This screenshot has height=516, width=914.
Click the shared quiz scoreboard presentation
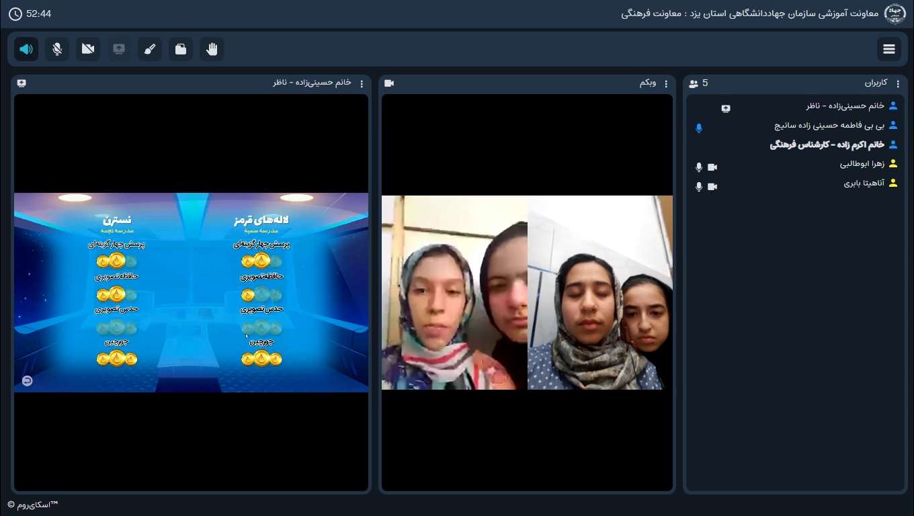(191, 292)
